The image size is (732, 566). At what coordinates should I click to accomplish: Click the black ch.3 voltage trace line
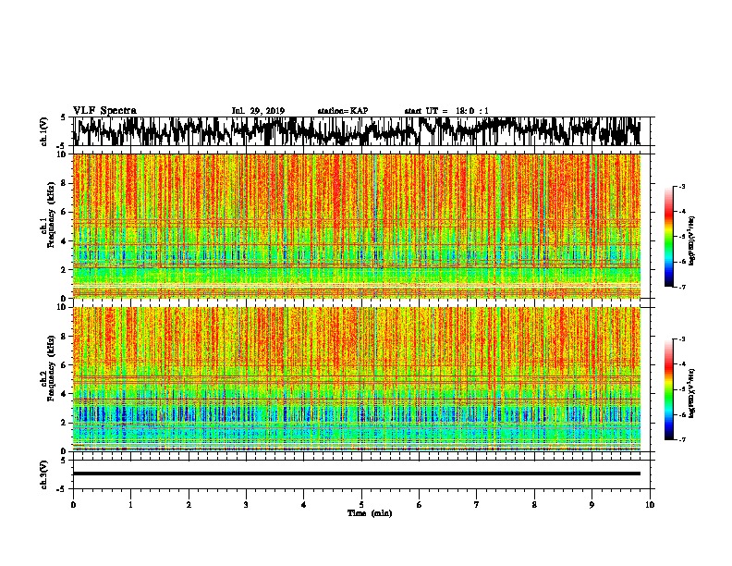(357, 474)
